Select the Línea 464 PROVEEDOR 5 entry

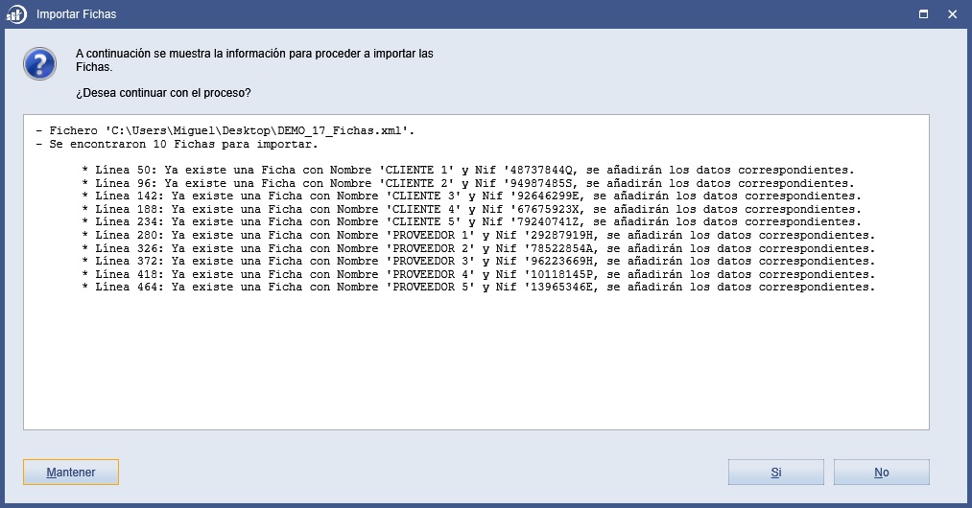pyautogui.click(x=478, y=288)
